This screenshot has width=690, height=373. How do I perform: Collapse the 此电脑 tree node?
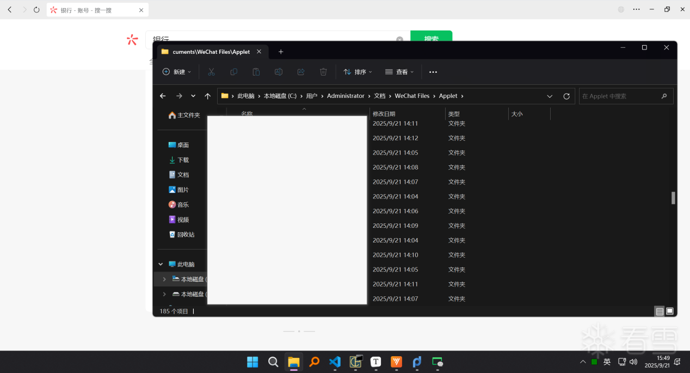click(161, 264)
